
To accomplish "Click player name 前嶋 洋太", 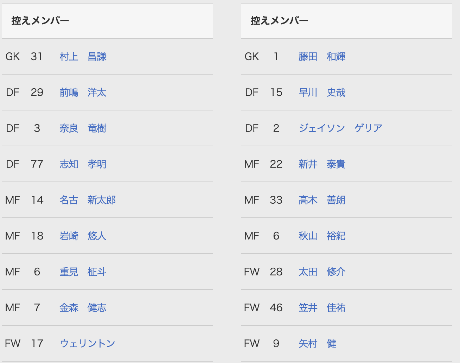I will 83,93.
